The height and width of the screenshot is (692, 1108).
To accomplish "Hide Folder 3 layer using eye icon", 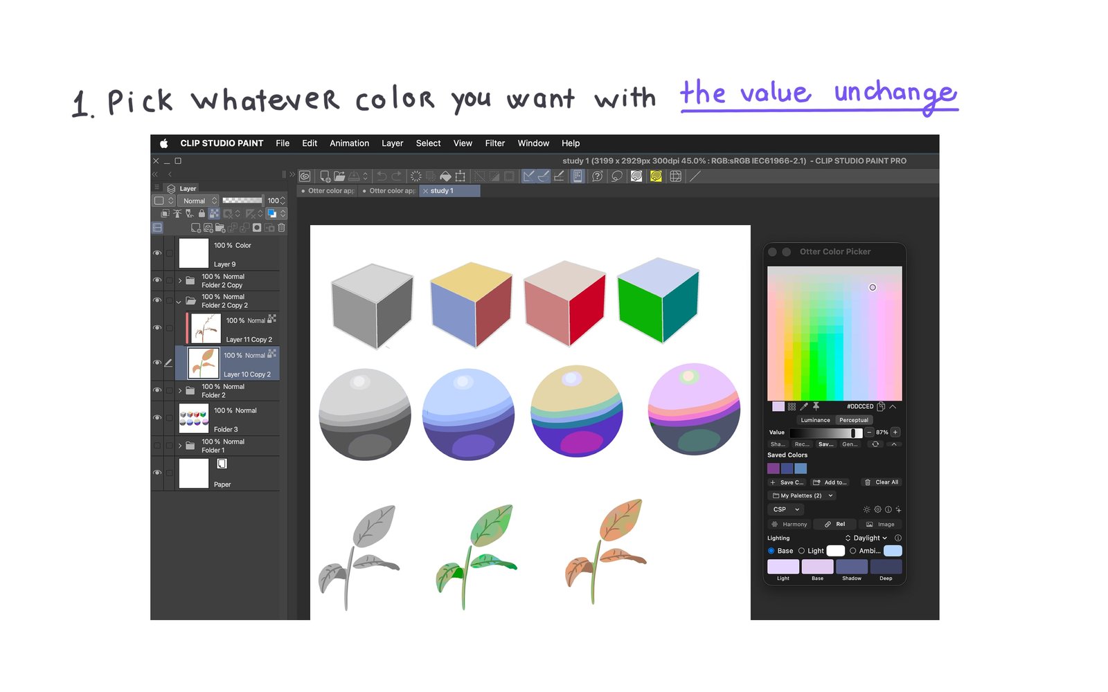I will click(x=157, y=418).
